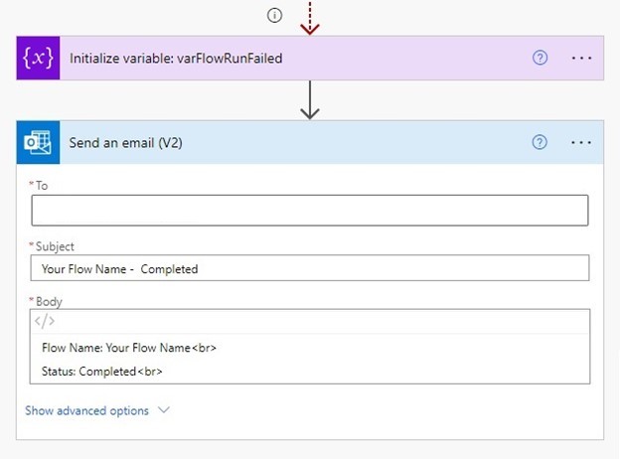620x459 pixels.
Task: Open the ellipsis menu on Initialize variable
Action: point(581,58)
